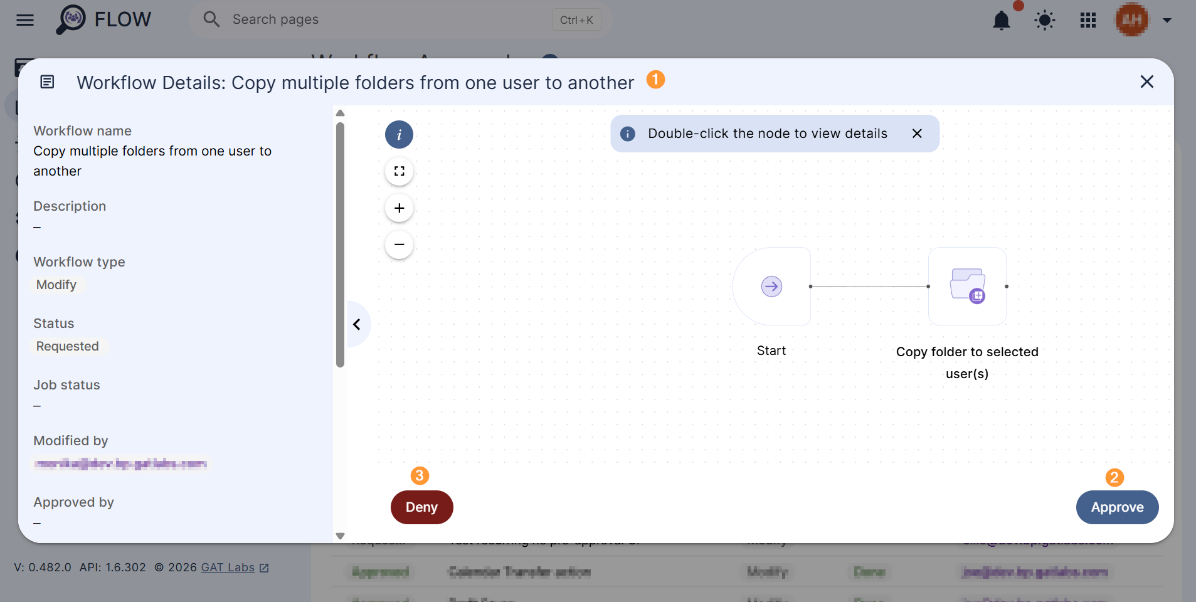Click the details panel scroll down arrow
This screenshot has width=1196, height=602.
(340, 536)
